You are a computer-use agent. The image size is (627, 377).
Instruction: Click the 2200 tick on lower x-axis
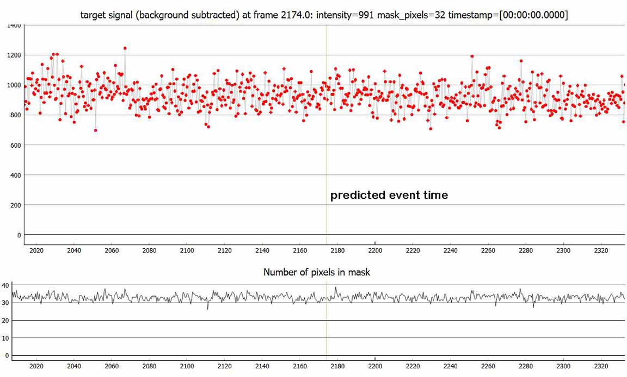click(x=376, y=367)
